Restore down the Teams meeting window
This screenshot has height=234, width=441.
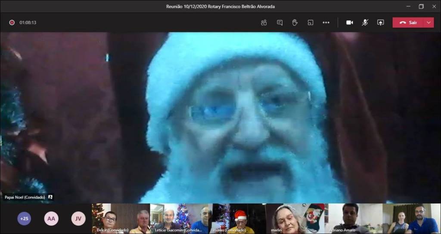(x=421, y=6)
